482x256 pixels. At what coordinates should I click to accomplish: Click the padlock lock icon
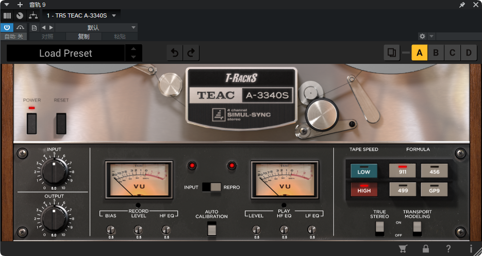coord(426,248)
